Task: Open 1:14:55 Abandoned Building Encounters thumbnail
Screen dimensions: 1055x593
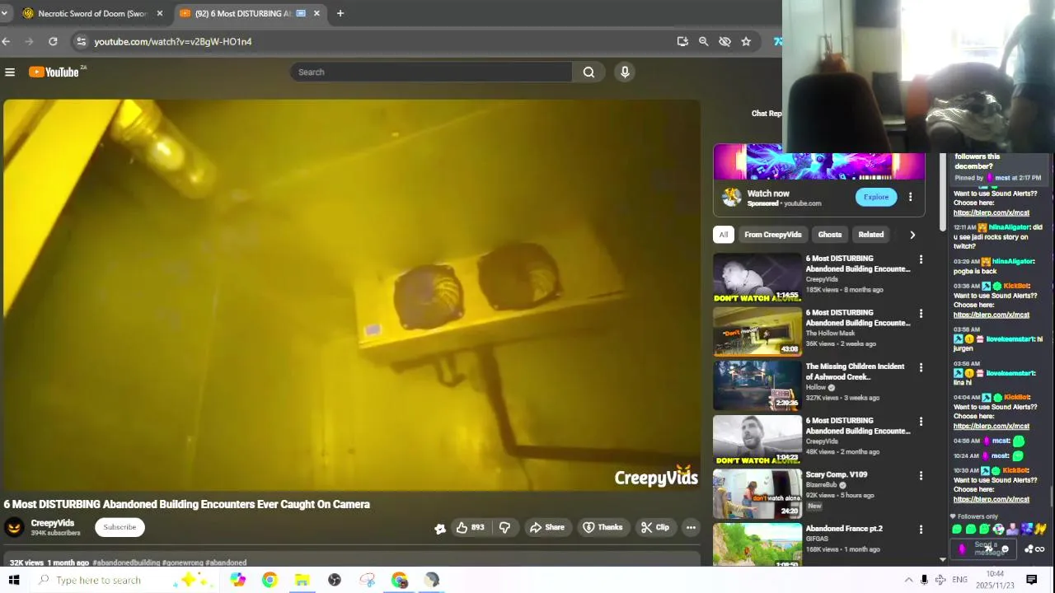Action: click(x=757, y=278)
